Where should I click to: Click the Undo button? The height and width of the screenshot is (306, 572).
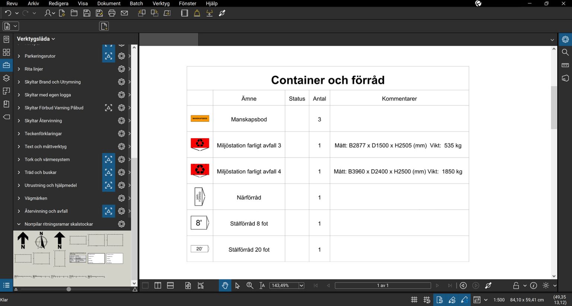8,13
